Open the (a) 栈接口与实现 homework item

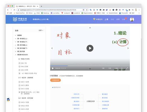tap(28, 73)
